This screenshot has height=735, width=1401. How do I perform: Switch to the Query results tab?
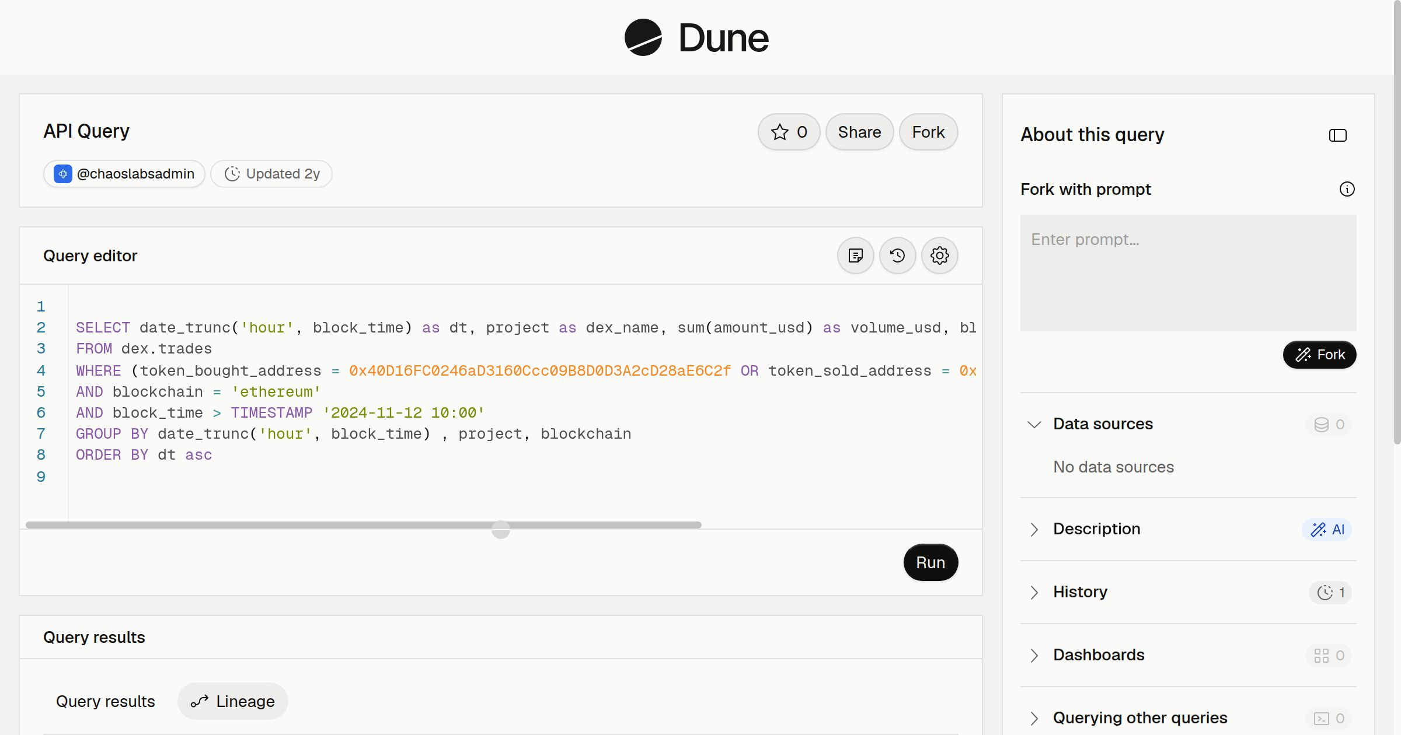[106, 701]
